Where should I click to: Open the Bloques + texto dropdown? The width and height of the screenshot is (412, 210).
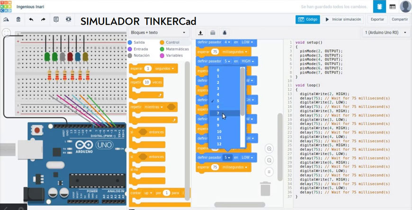[159, 33]
